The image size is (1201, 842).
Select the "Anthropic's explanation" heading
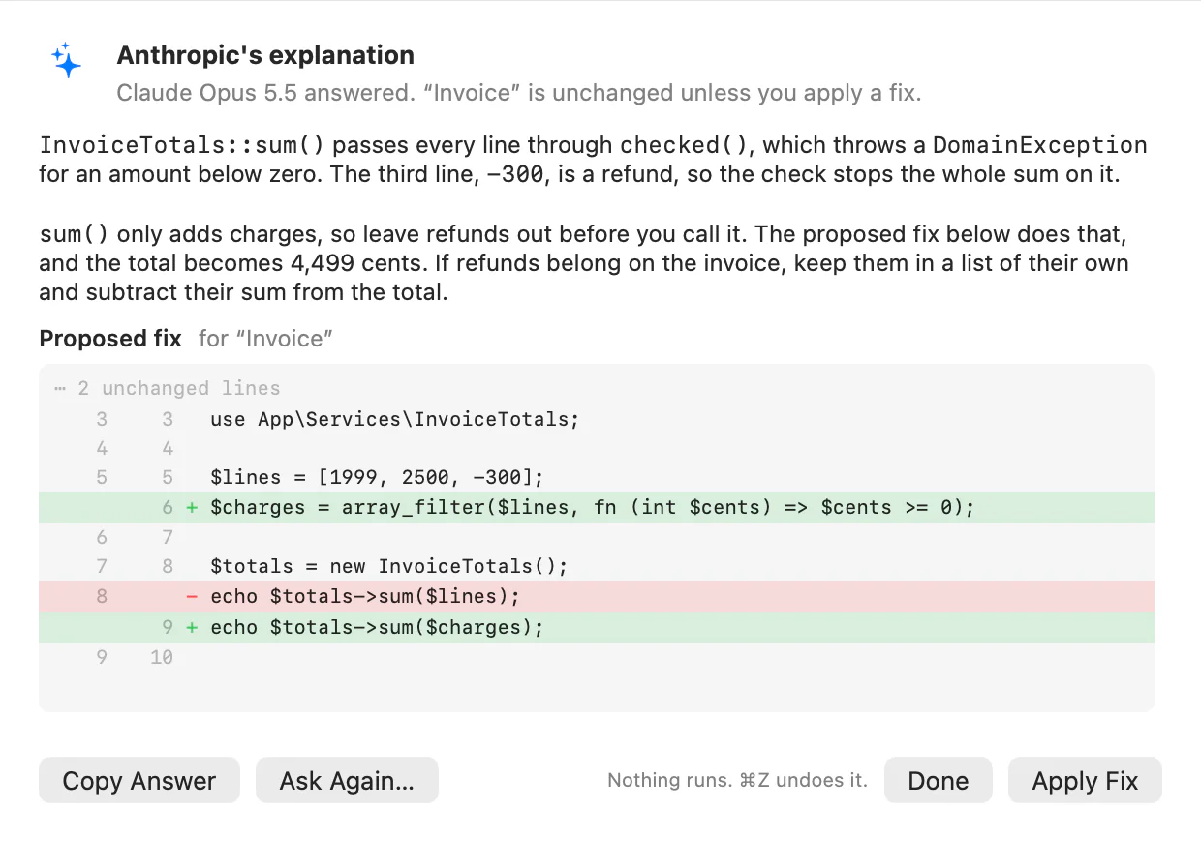click(265, 55)
